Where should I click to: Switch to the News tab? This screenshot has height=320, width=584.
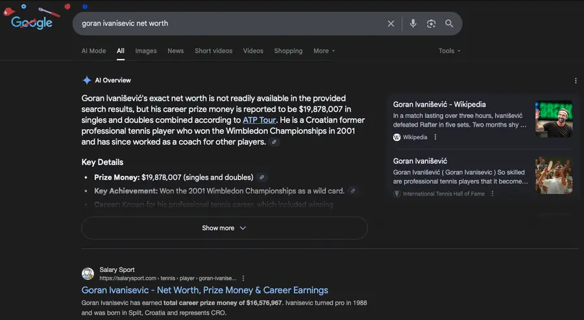coord(175,51)
